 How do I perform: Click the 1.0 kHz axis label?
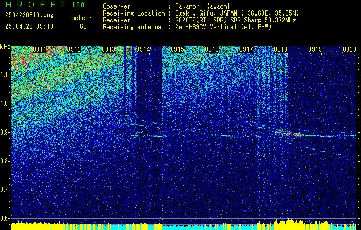(x=5, y=103)
